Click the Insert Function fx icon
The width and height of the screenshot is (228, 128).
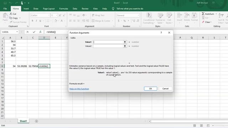click(40, 32)
